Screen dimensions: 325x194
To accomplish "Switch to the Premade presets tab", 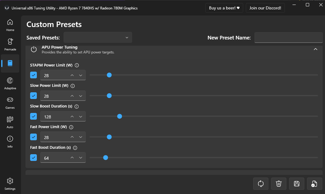I will click(10, 44).
